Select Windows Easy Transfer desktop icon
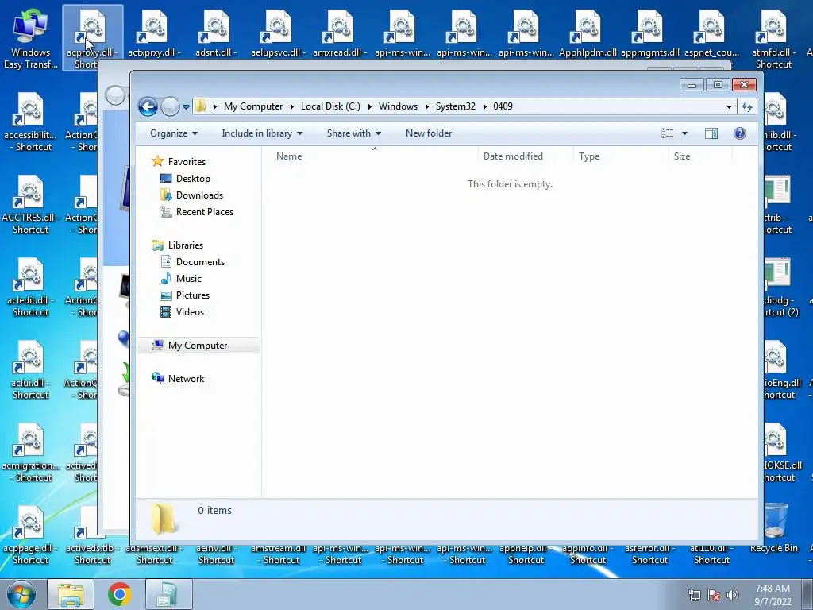This screenshot has height=610, width=813. (31, 38)
